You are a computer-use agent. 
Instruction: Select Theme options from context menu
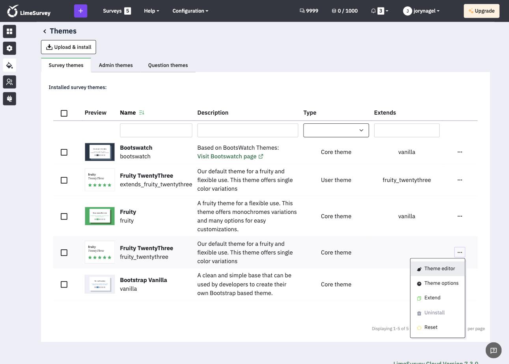tap(438, 283)
